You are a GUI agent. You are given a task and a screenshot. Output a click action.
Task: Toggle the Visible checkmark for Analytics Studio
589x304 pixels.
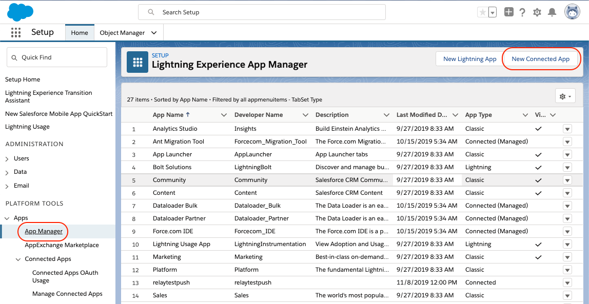click(x=538, y=129)
